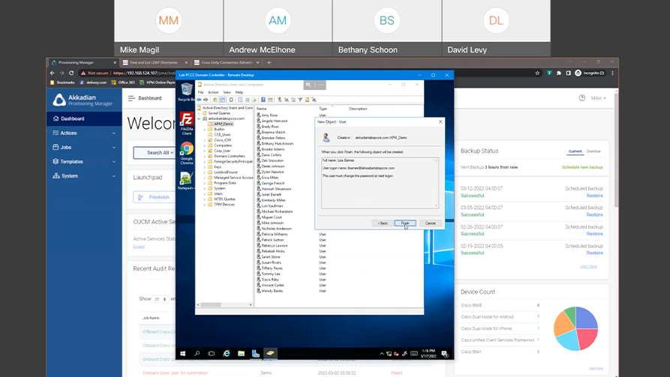The height and width of the screenshot is (377, 670).
Task: Expand the TPM Devices folder node
Action: click(x=205, y=205)
